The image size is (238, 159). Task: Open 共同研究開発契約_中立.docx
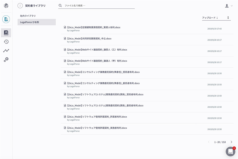[x=89, y=39]
